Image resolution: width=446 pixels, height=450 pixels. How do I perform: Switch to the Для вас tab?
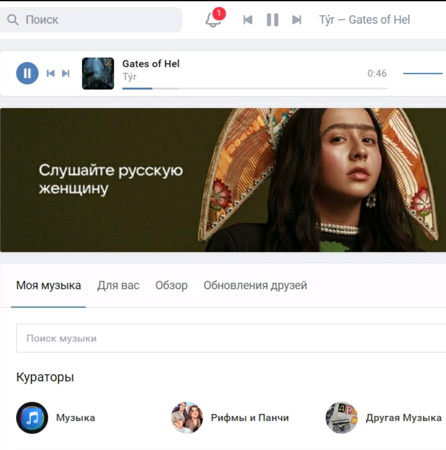(118, 285)
